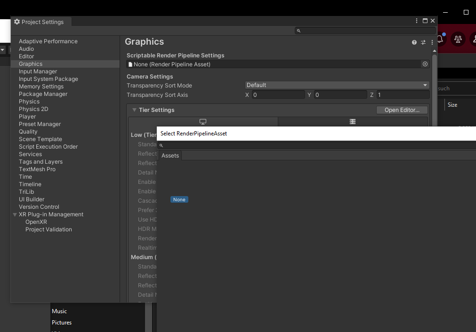Select the Desktop platform monitor icon in Tier Settings
Viewport: 476px width, 332px height.
202,121
